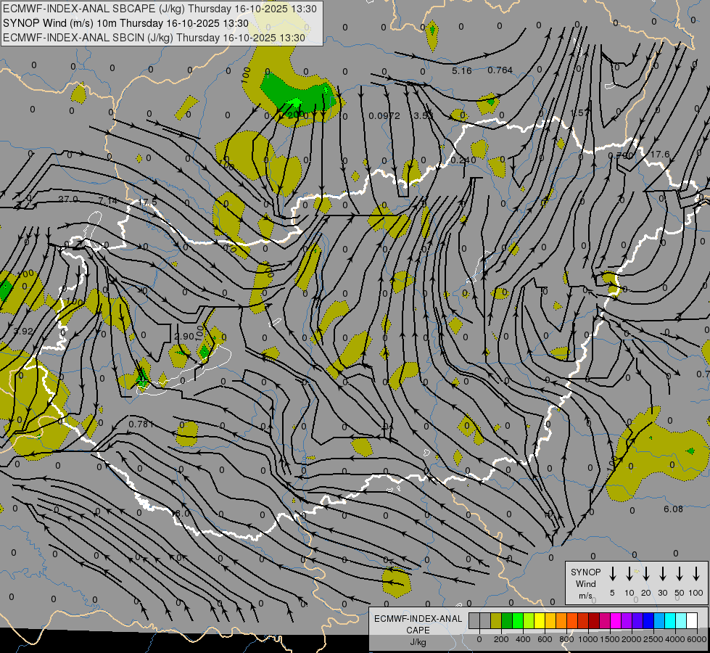
Task: Click the bright green CAPE maximum area
Action: click(294, 103)
